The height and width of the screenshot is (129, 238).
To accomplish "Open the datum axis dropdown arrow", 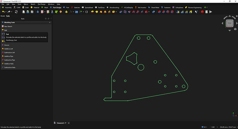I will pos(73,12).
